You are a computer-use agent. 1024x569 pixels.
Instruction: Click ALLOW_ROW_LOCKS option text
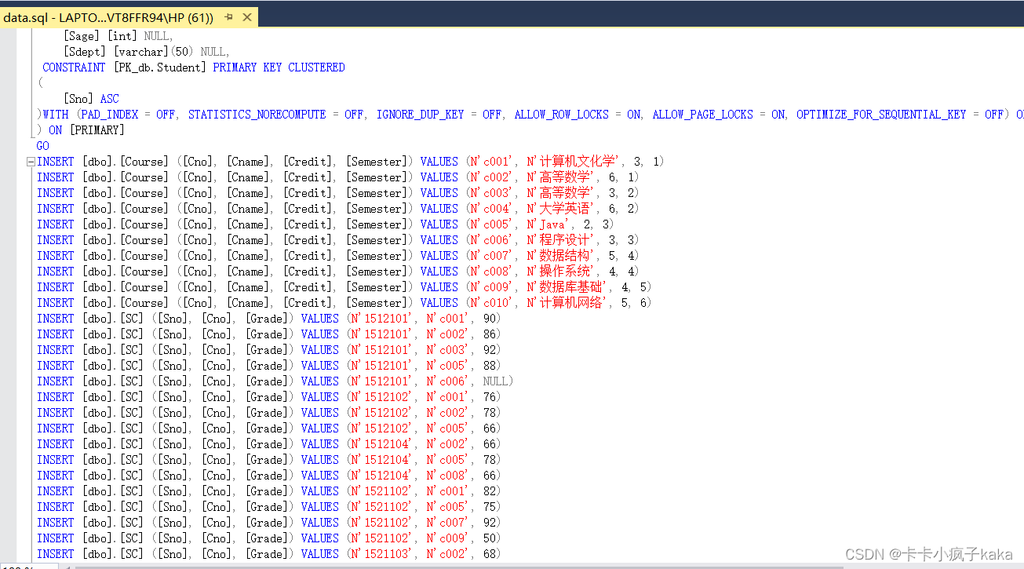[561, 115]
